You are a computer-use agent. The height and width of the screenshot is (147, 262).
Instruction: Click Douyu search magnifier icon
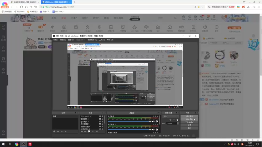(x=175, y=18)
